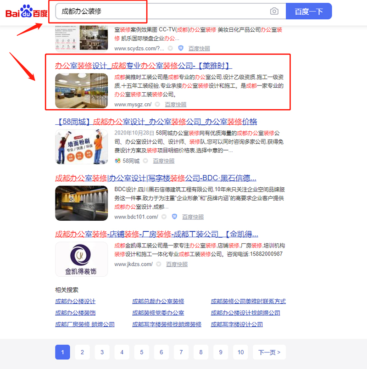The height and width of the screenshot is (369, 367).
Task: Click the 金凯得装饰 logo image
Action: [81, 248]
